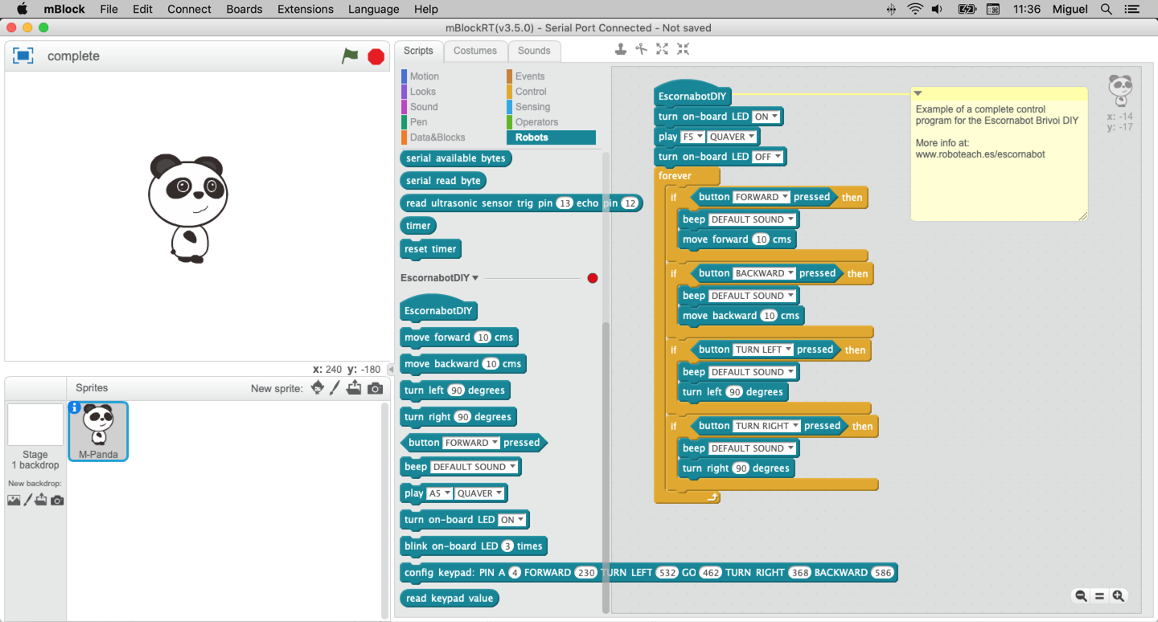This screenshot has width=1158, height=622.
Task: Paint a new sprite with the brush icon
Action: [x=335, y=387]
